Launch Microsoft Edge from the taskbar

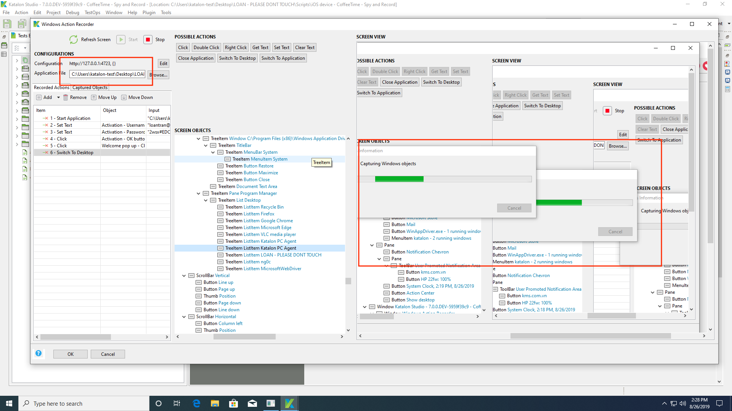pos(197,403)
